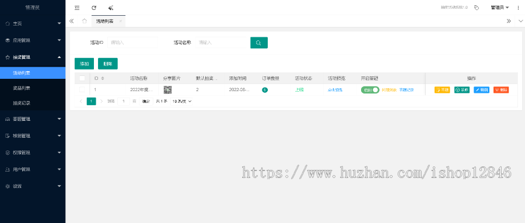Expand the 主页 menu arrow
Viewport: 525px width, 223px height.
coord(60,23)
